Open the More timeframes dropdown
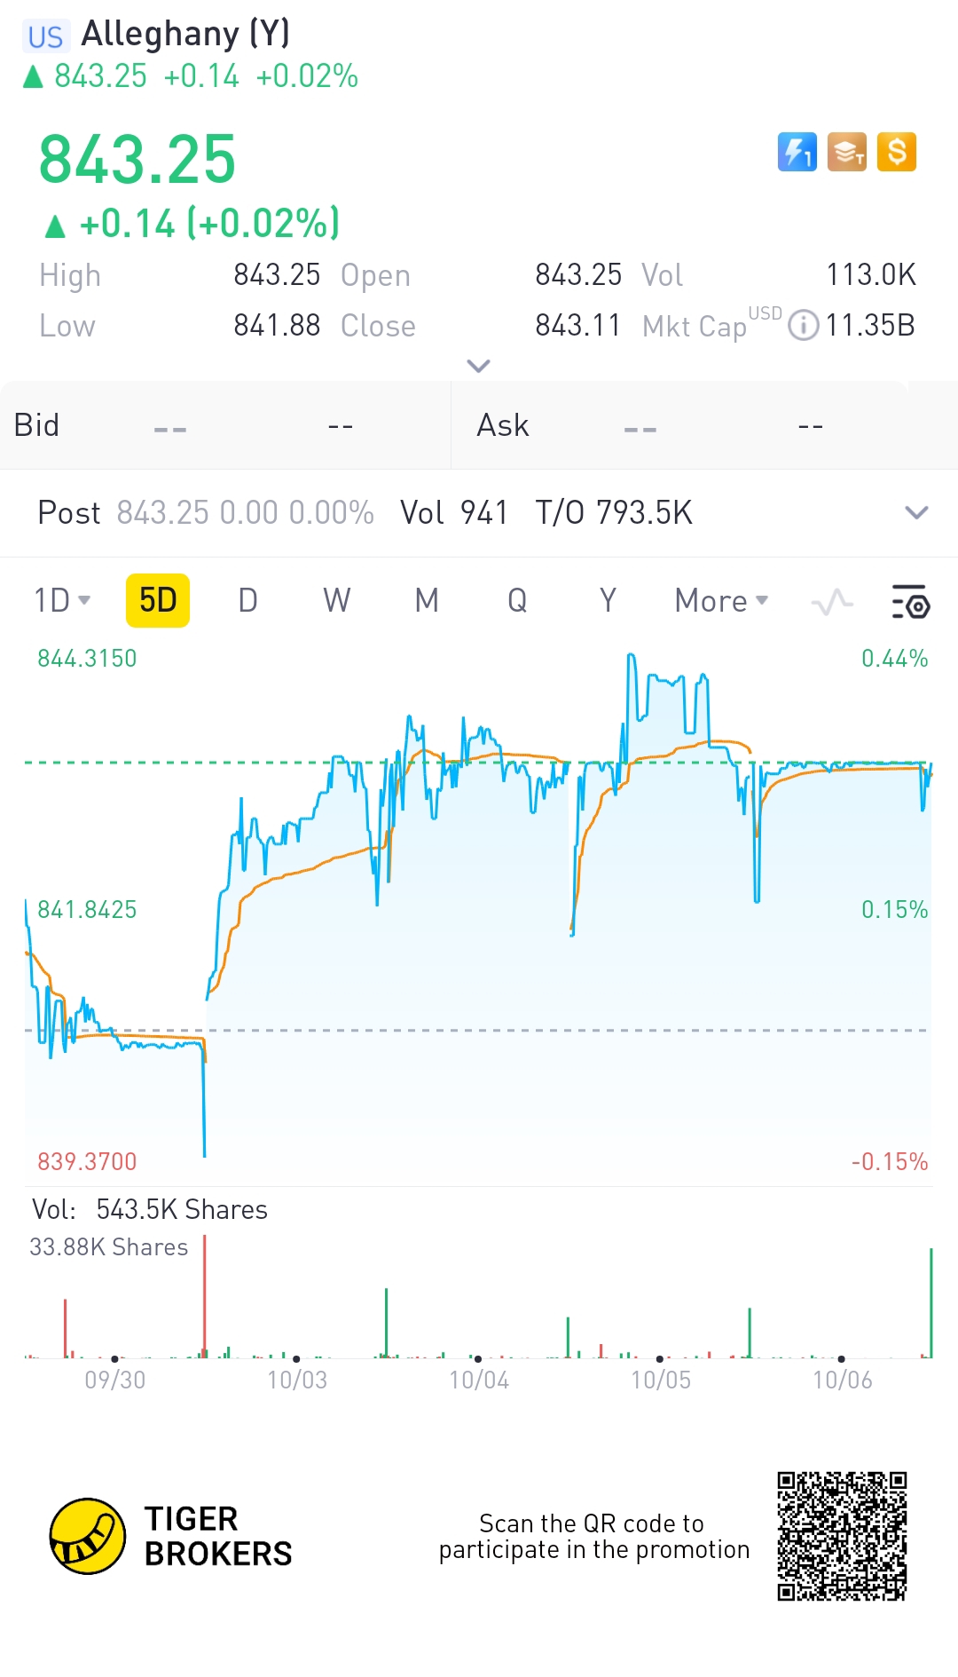 click(x=721, y=601)
